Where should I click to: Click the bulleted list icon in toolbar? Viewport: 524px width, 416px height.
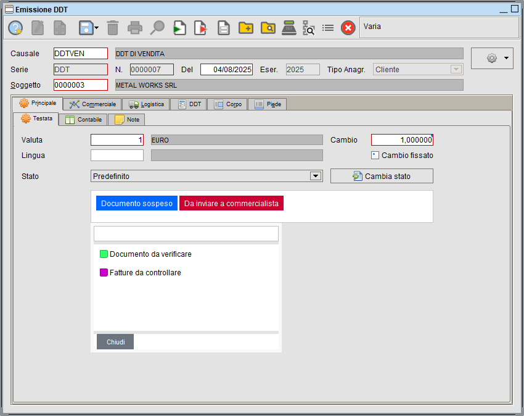point(328,28)
